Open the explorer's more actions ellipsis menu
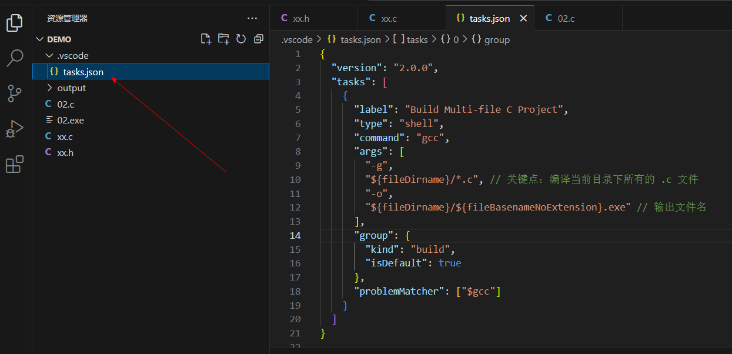 pyautogui.click(x=252, y=19)
